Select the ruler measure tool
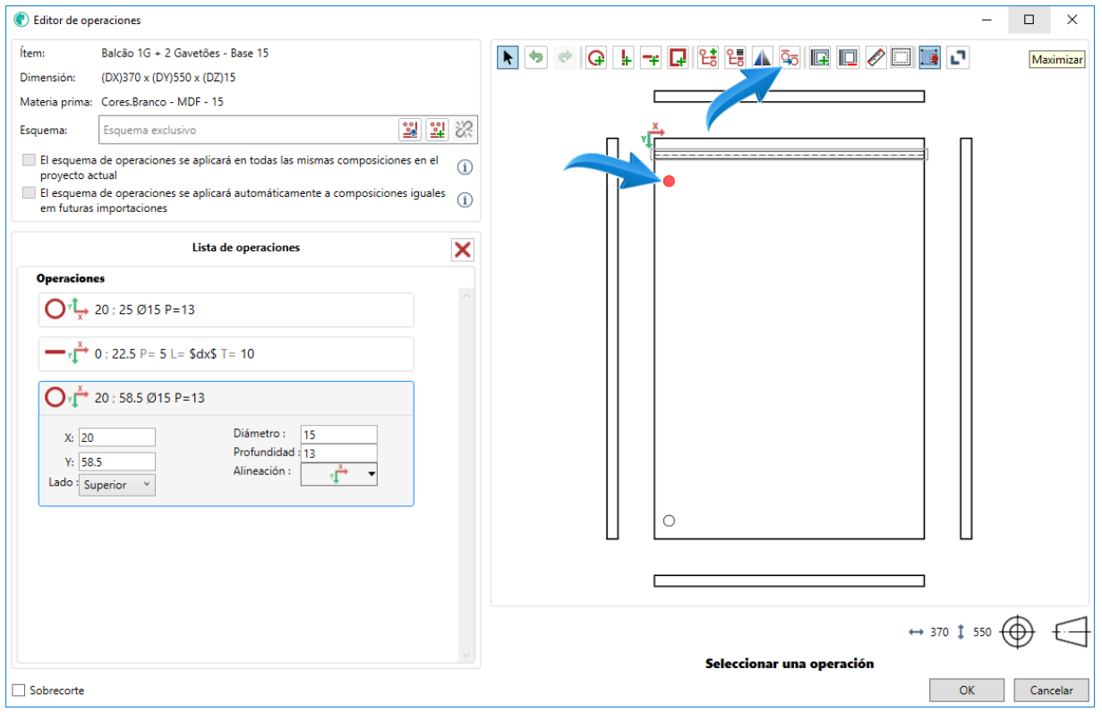This screenshot has width=1102, height=712. (876, 58)
